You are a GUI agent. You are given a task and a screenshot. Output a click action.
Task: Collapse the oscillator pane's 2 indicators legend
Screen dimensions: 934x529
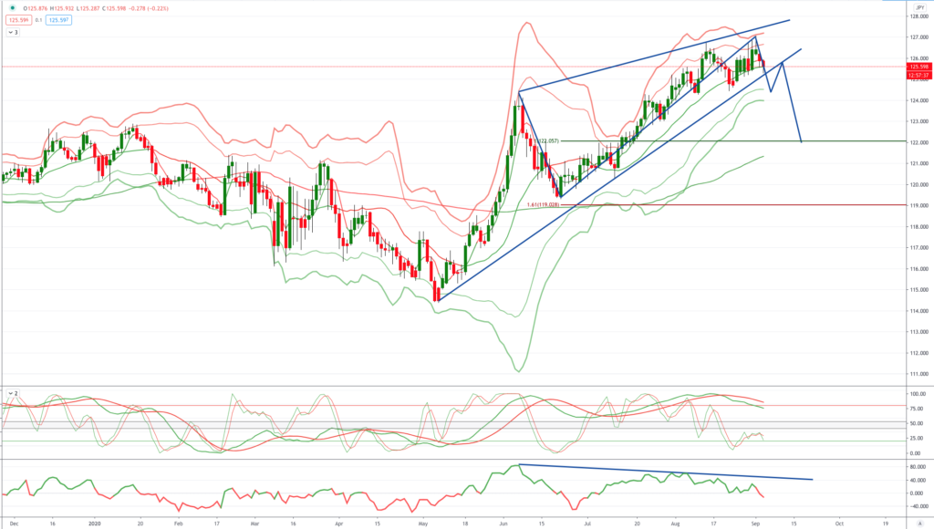[x=13, y=394]
